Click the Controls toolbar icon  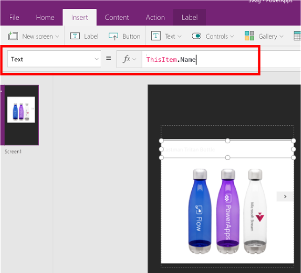(196, 36)
